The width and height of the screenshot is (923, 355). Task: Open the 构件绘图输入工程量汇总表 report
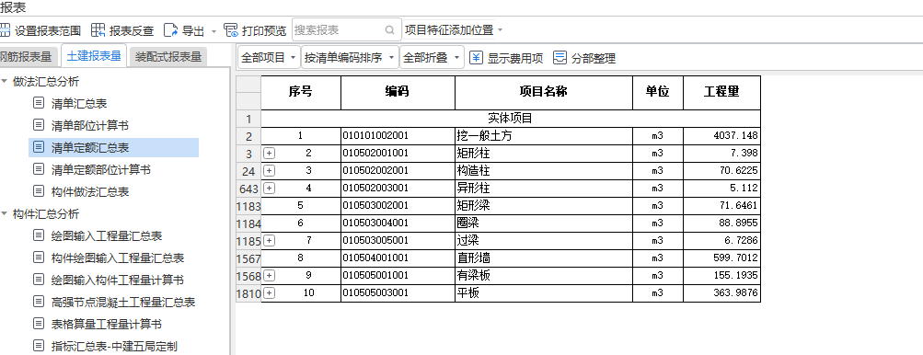[118, 258]
